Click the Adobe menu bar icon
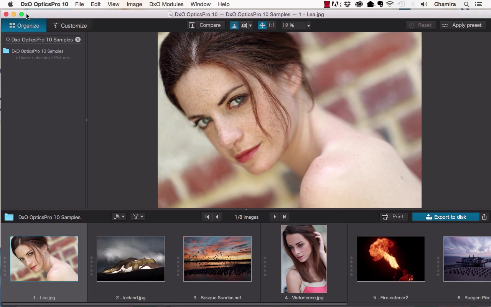This screenshot has width=491, height=307. (336, 4)
